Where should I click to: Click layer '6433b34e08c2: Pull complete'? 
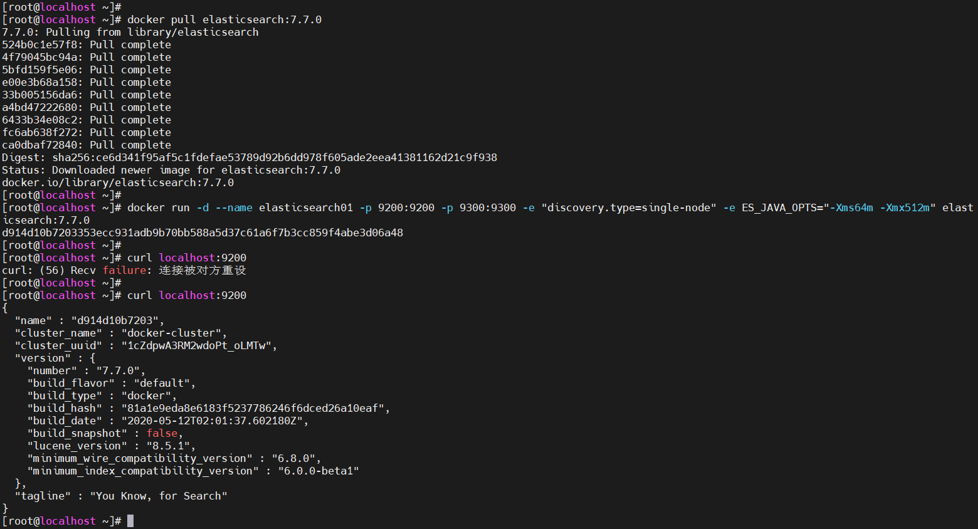coord(87,120)
